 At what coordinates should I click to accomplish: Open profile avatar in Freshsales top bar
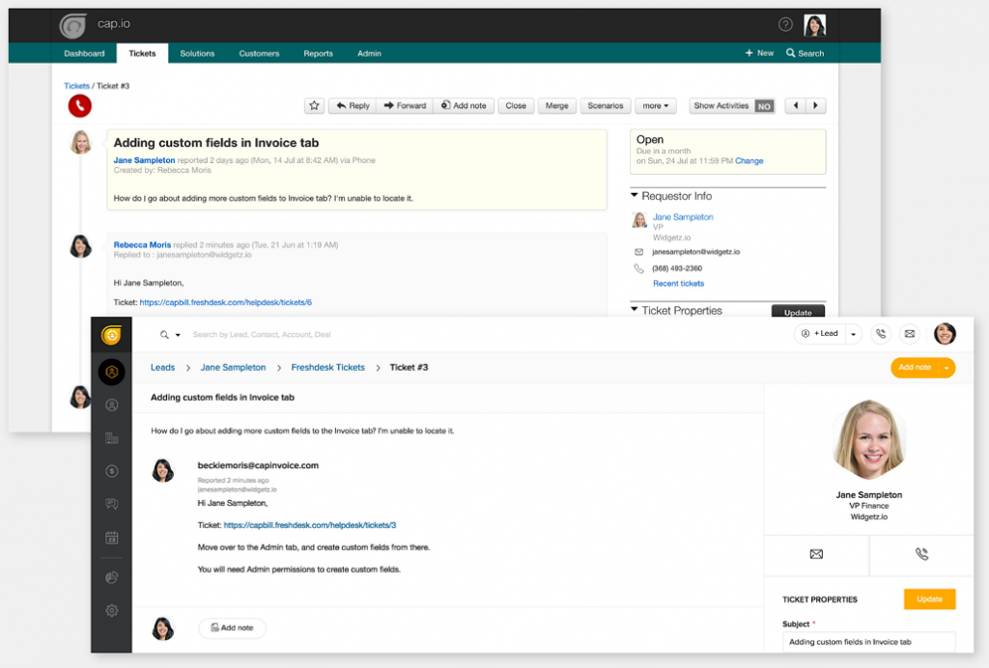click(945, 334)
